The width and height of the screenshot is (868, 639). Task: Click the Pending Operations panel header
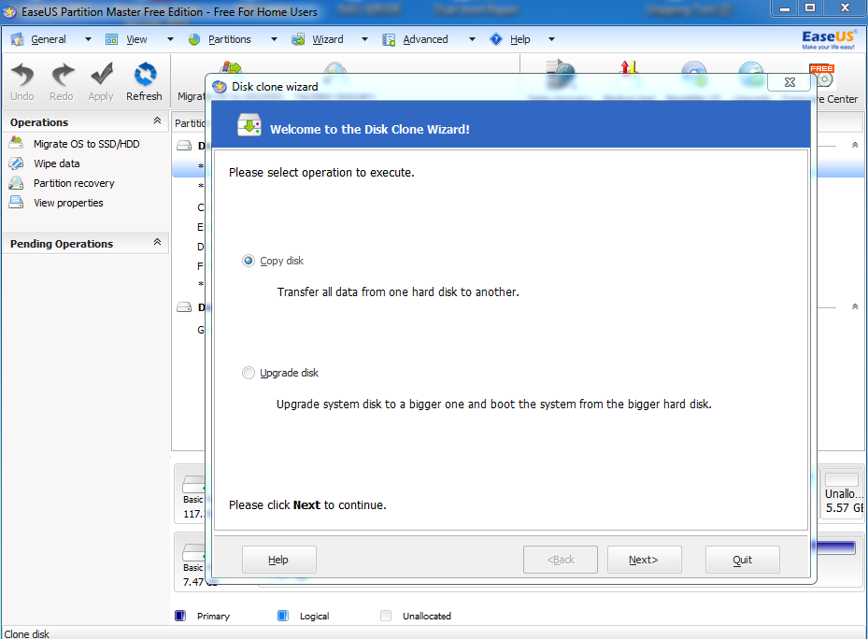86,244
